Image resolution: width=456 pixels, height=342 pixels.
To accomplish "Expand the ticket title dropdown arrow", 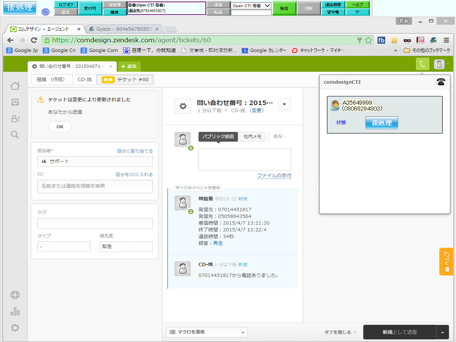I will 285,104.
